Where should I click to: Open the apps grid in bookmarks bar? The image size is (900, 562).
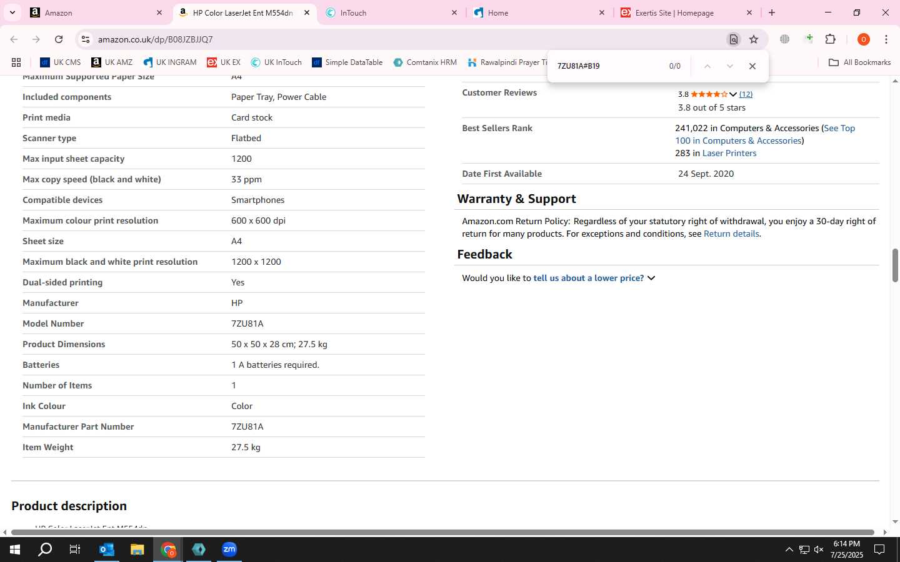tap(16, 62)
